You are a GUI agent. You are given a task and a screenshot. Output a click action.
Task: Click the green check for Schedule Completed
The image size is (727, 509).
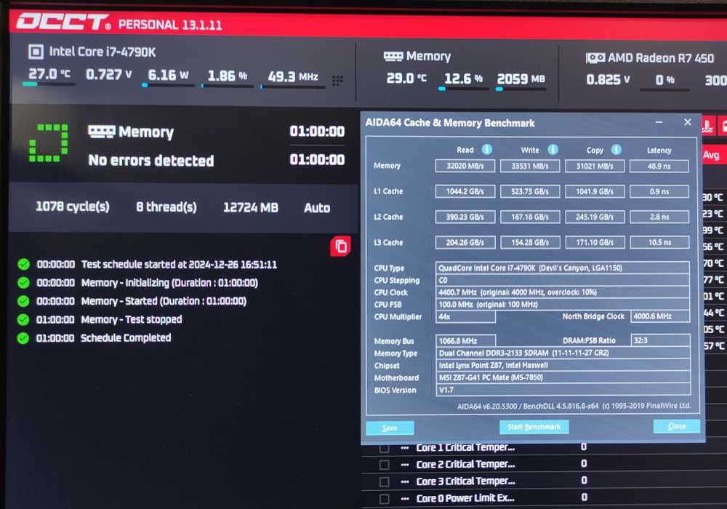(x=23, y=338)
